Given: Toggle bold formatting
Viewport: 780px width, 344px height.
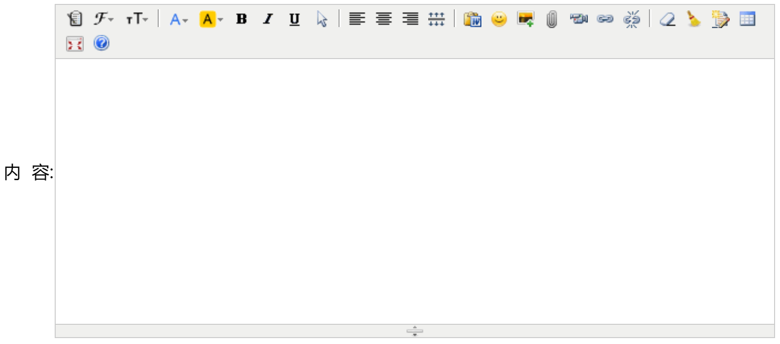Looking at the screenshot, I should (241, 19).
